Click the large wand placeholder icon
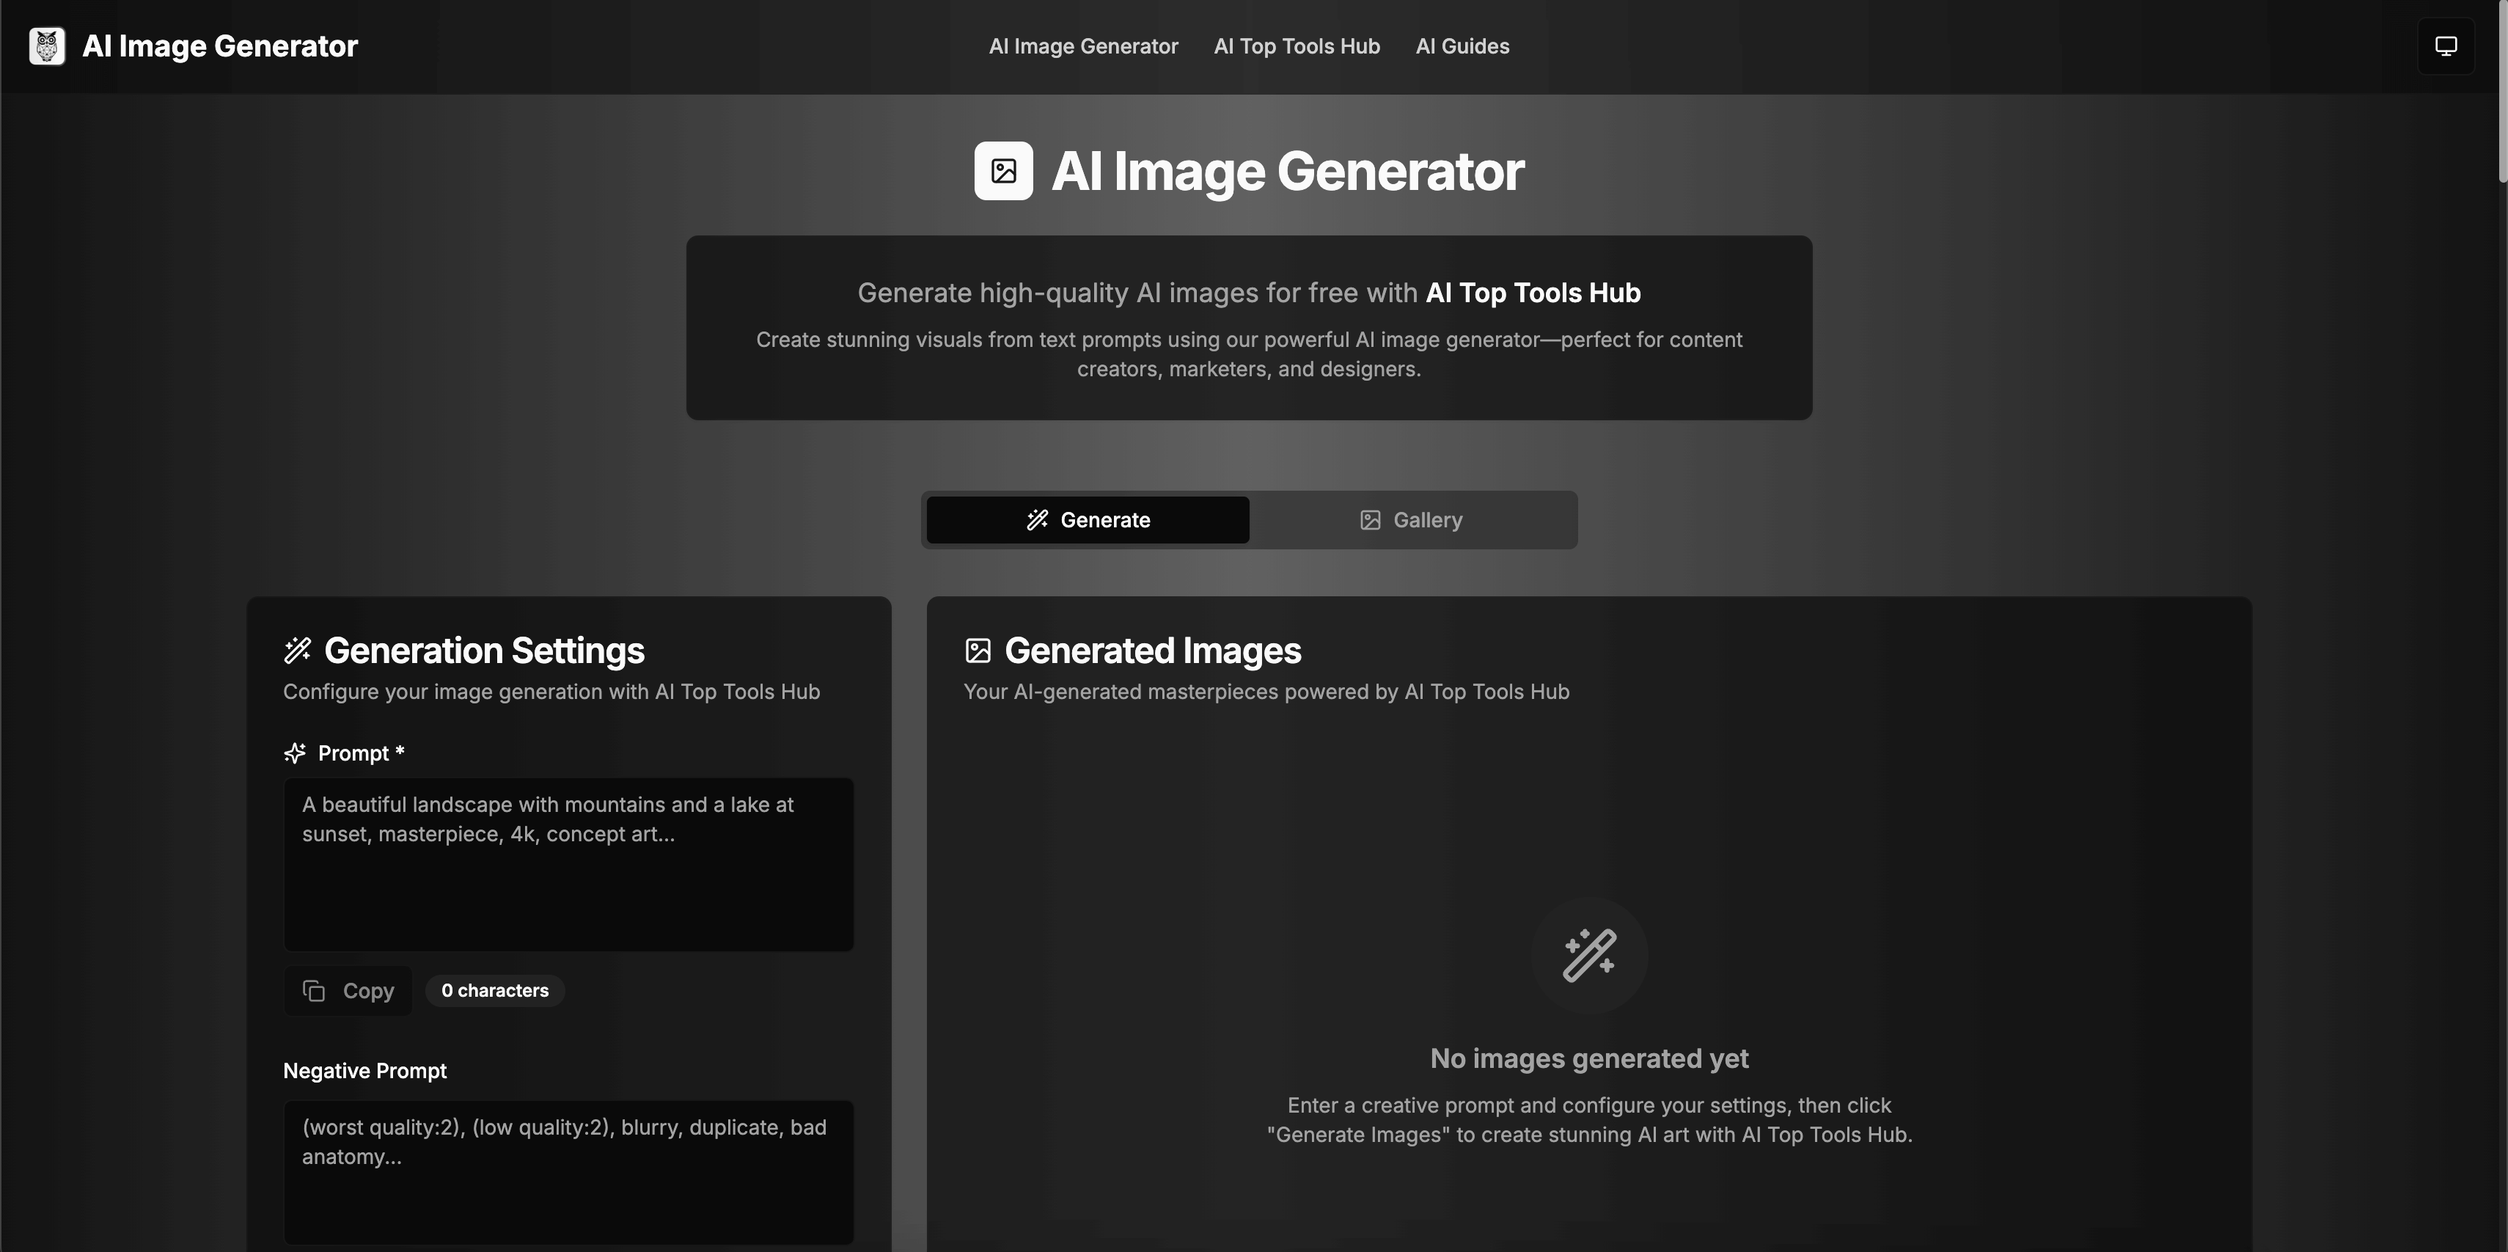The image size is (2508, 1252). click(1589, 954)
